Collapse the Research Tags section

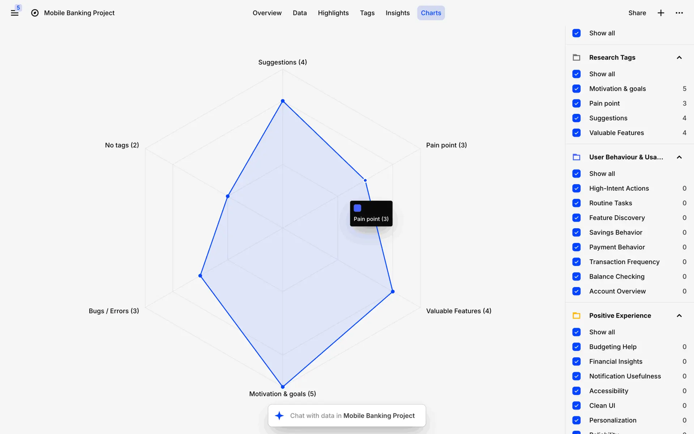coord(679,58)
